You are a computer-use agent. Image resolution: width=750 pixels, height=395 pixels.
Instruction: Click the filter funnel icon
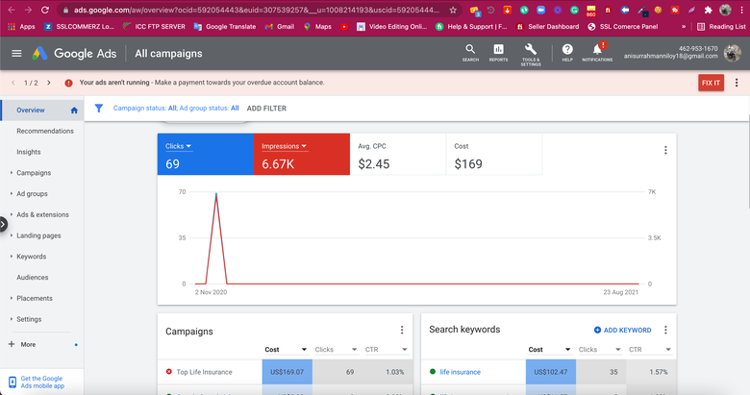(x=98, y=109)
